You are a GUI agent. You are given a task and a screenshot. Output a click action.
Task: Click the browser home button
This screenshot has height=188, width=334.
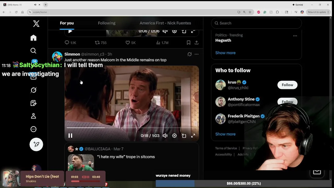tap(22, 12)
